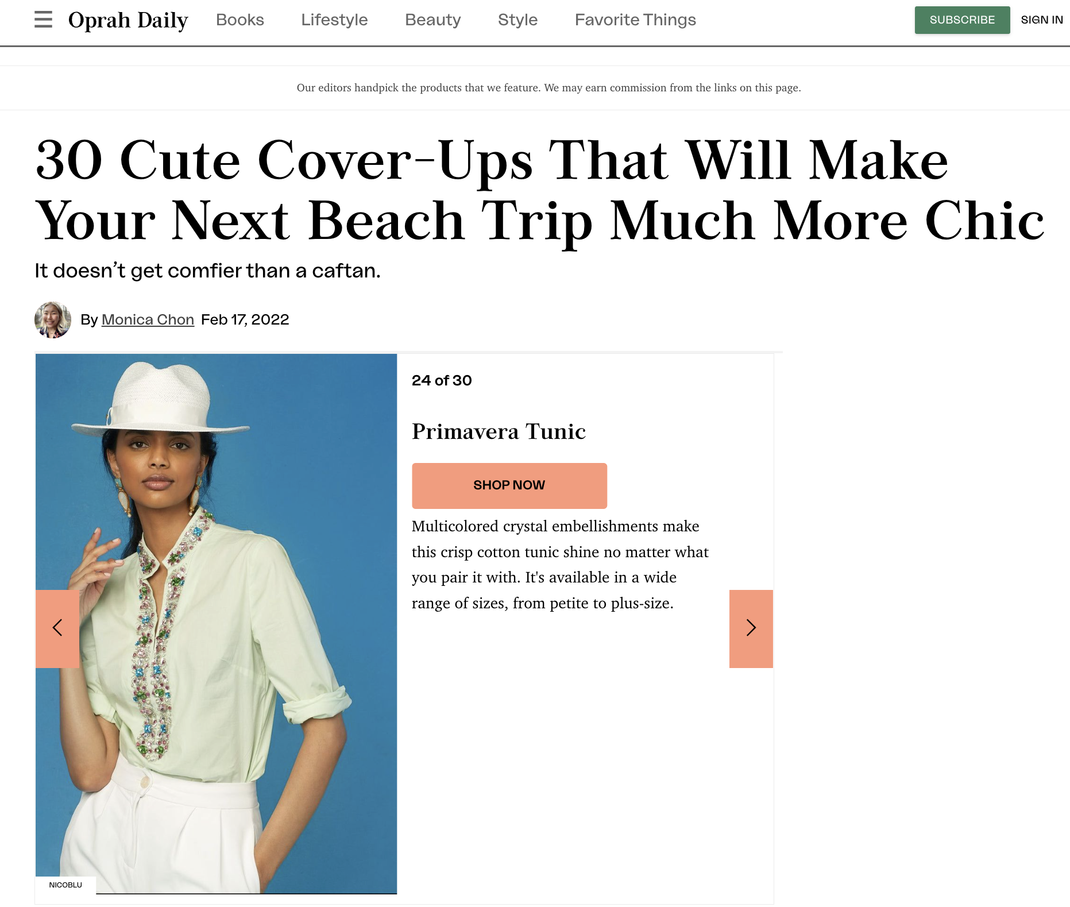
Task: Click the Primavera Tunic product title
Action: [x=499, y=431]
